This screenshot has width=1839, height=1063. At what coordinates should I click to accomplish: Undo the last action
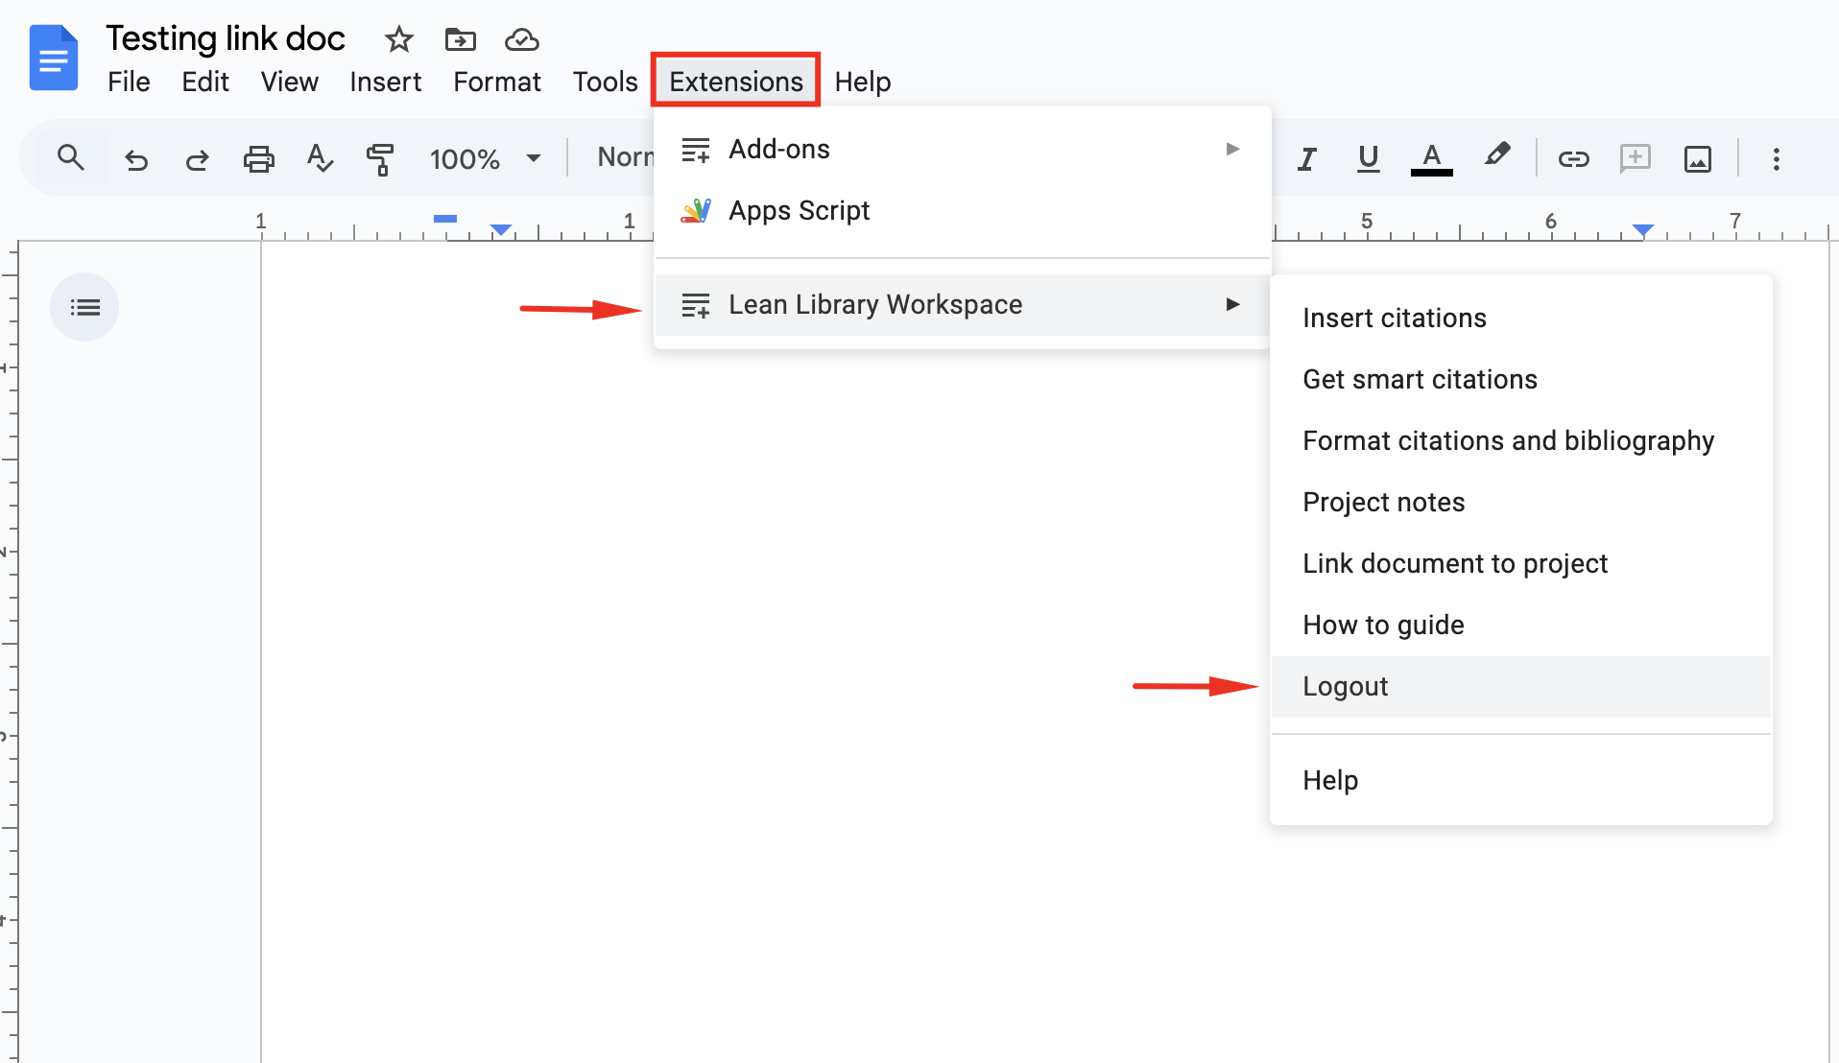coord(136,158)
